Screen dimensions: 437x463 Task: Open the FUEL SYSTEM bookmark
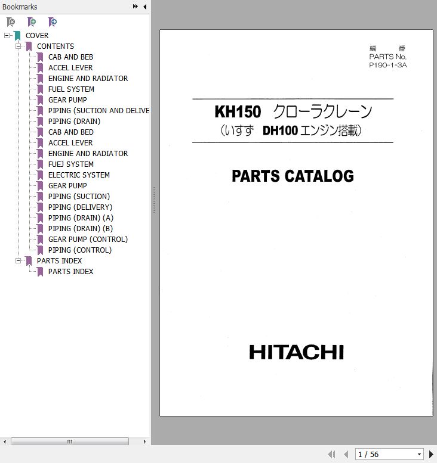click(71, 89)
